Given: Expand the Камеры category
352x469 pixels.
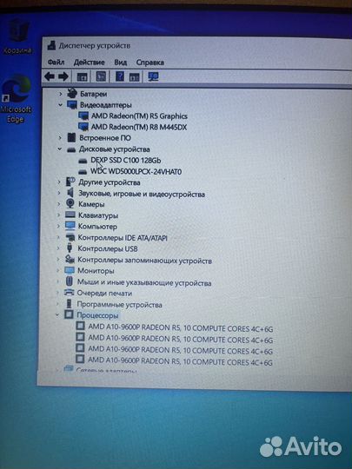Looking at the screenshot, I should click(59, 204).
